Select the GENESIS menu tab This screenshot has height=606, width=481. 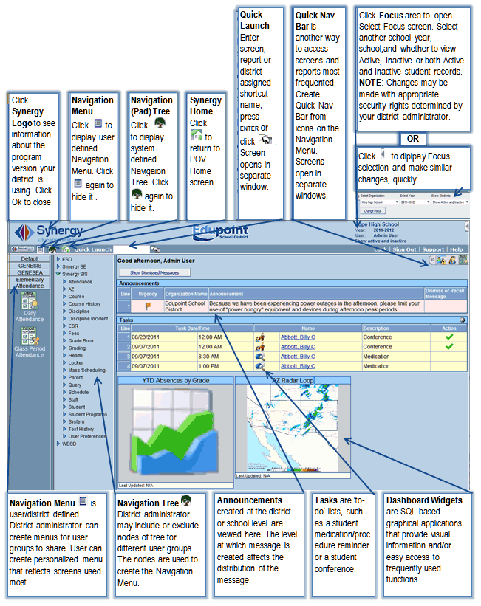(30, 266)
